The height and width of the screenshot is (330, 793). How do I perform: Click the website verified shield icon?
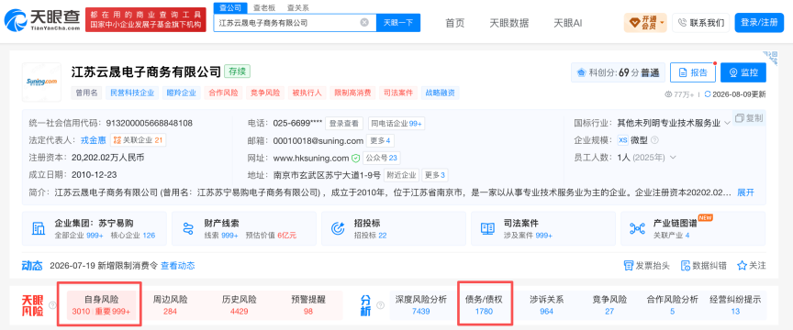356,159
